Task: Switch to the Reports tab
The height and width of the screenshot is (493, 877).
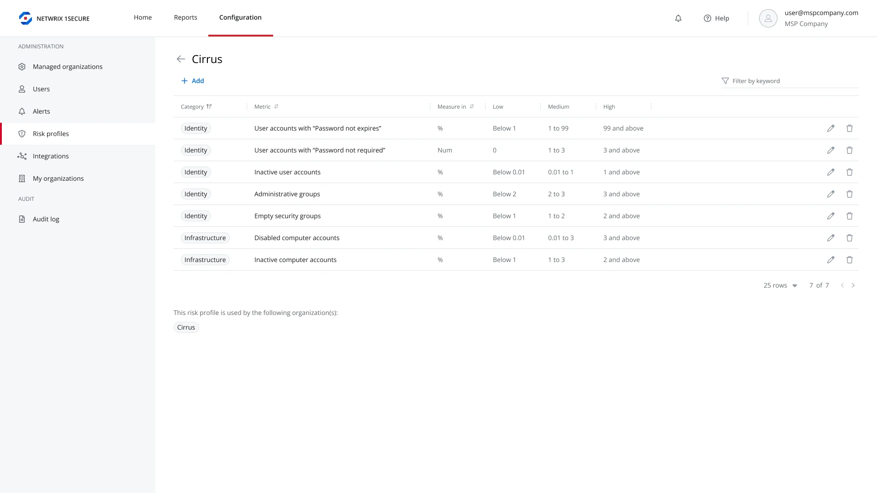Action: (x=185, y=17)
